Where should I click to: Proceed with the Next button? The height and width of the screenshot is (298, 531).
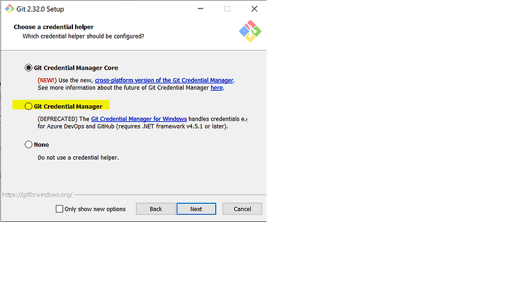tap(196, 209)
